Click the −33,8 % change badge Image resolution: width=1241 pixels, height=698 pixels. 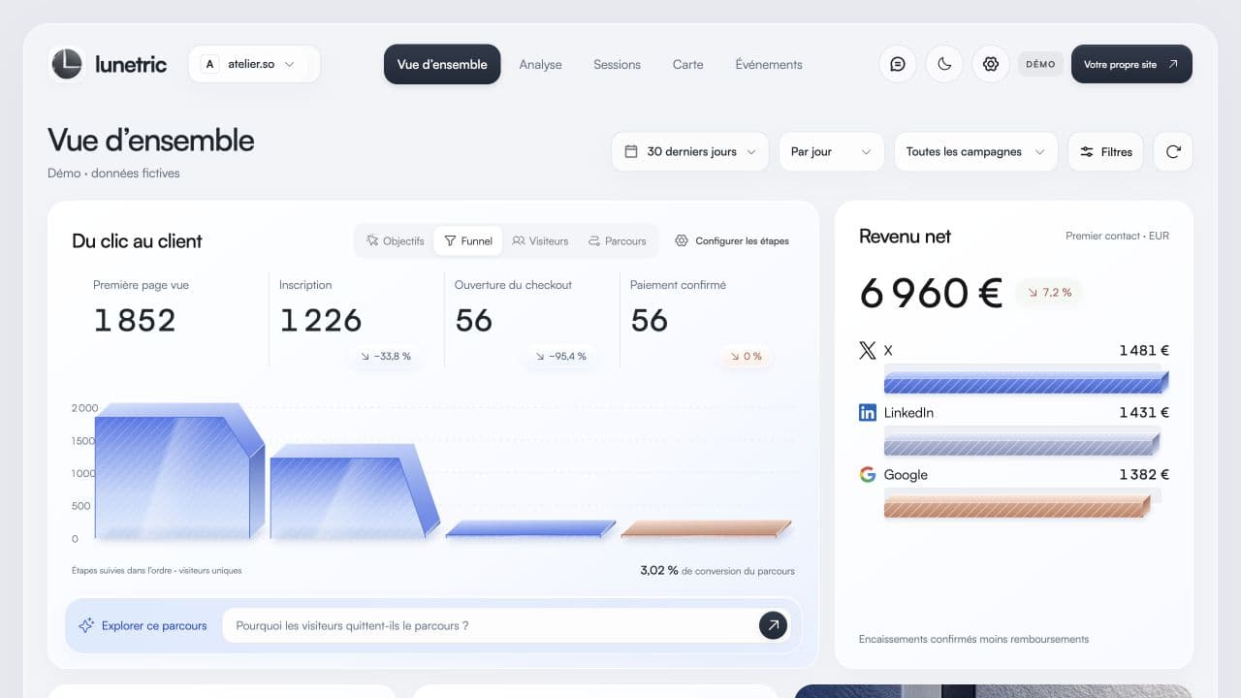(386, 357)
